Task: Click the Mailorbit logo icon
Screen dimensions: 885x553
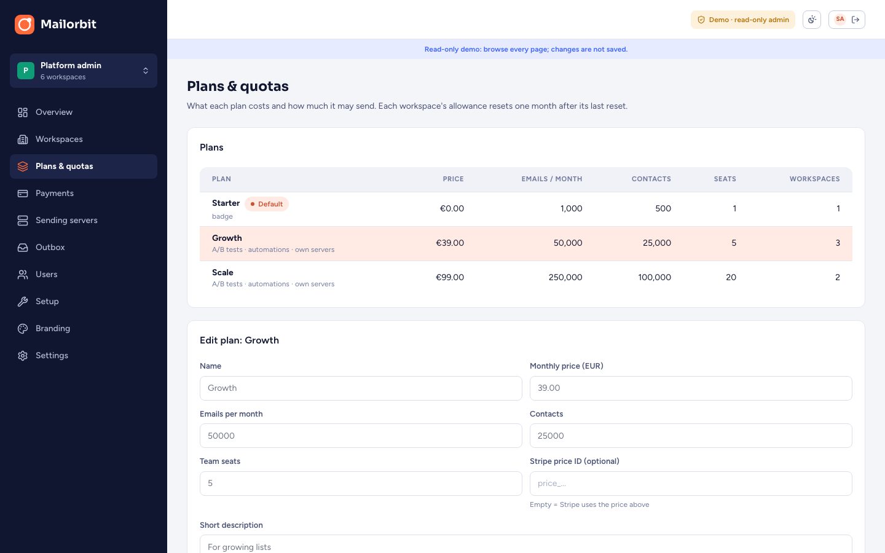Action: (x=25, y=25)
